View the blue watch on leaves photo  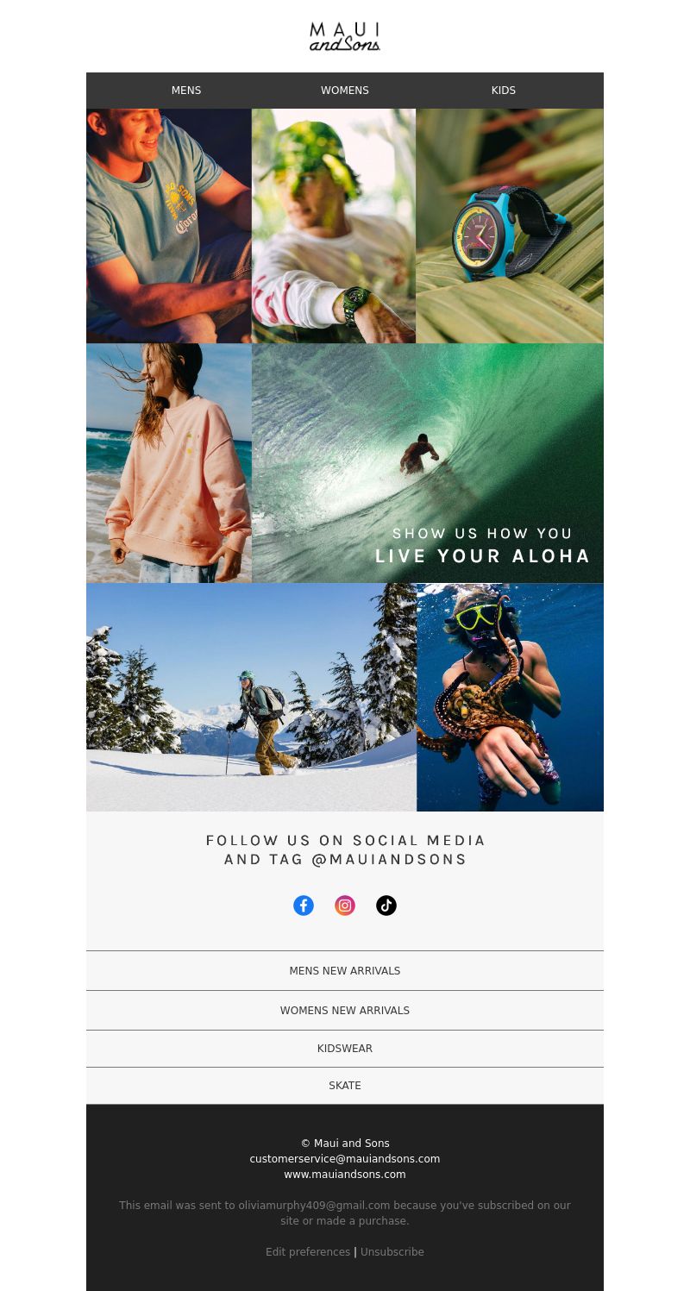[510, 226]
